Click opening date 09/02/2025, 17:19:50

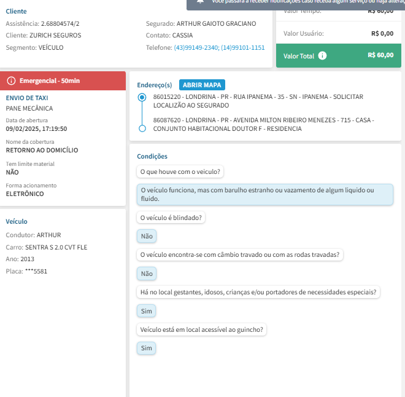pos(36,129)
